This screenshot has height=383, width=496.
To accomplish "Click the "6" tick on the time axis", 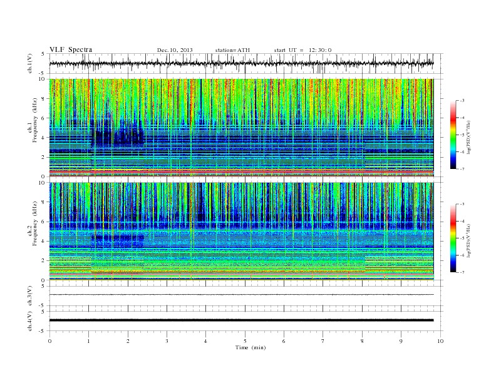I will tap(284, 341).
